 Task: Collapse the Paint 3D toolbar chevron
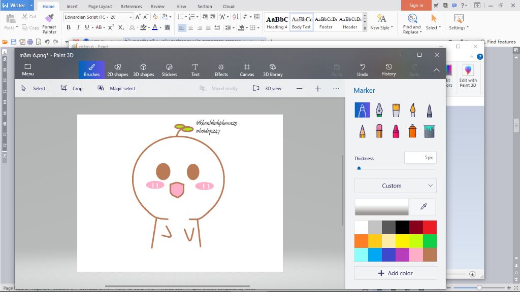[436, 70]
